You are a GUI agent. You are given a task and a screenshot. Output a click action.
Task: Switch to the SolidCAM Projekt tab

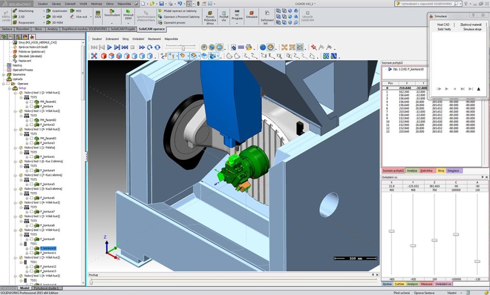click(x=123, y=29)
